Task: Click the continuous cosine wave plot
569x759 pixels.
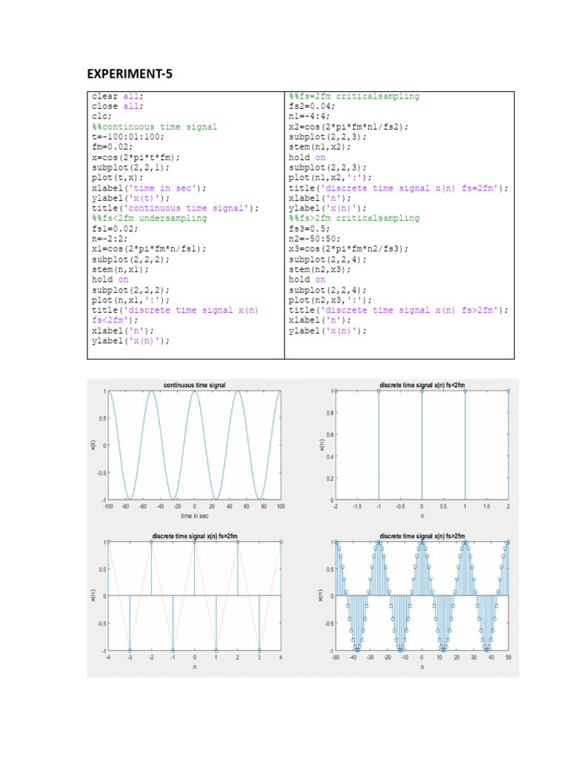Action: (195, 445)
